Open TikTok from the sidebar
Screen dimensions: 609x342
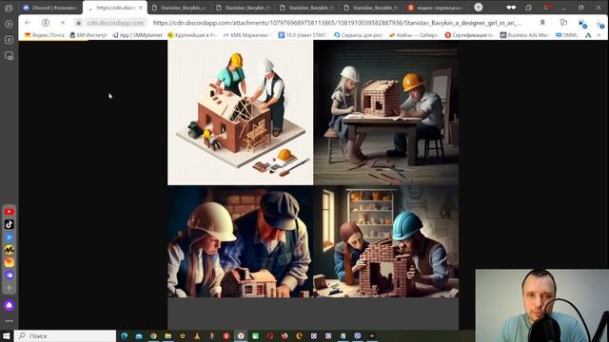[10, 224]
